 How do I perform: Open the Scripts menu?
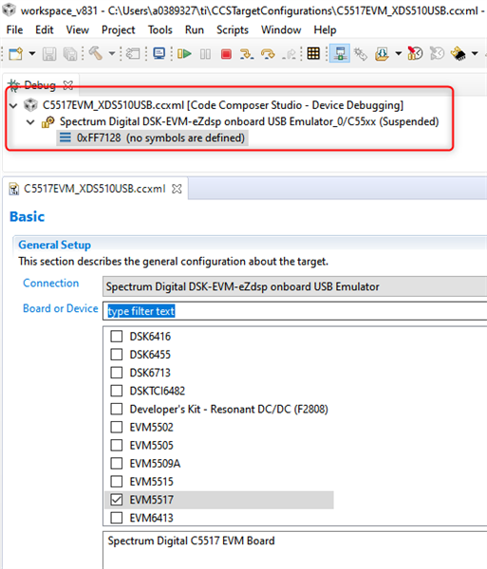click(x=232, y=29)
